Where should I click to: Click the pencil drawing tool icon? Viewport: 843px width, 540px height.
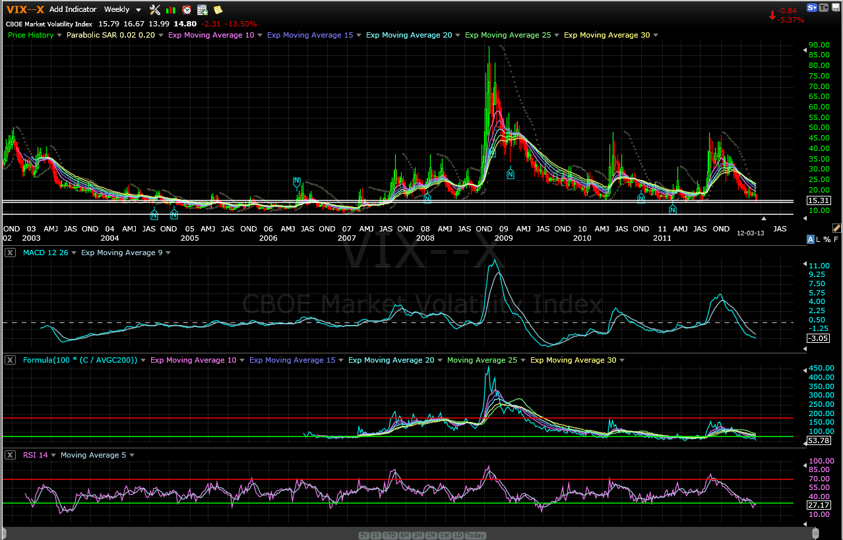tap(836, 227)
